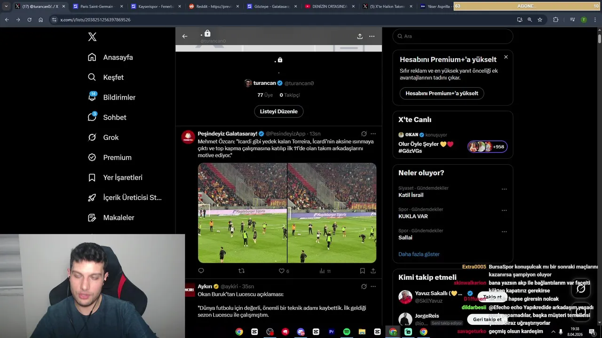The height and width of the screenshot is (338, 602).
Task: Like the Peşindeyiz Galatasaray post
Action: click(284, 271)
